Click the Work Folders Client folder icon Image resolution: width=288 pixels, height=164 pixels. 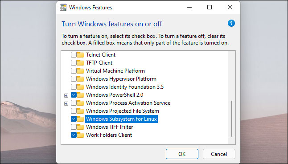80,135
